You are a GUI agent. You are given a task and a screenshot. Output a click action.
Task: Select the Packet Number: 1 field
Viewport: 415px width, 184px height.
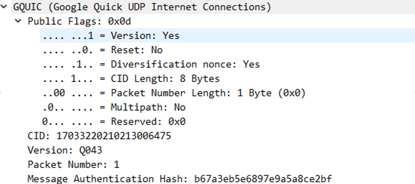point(73,164)
